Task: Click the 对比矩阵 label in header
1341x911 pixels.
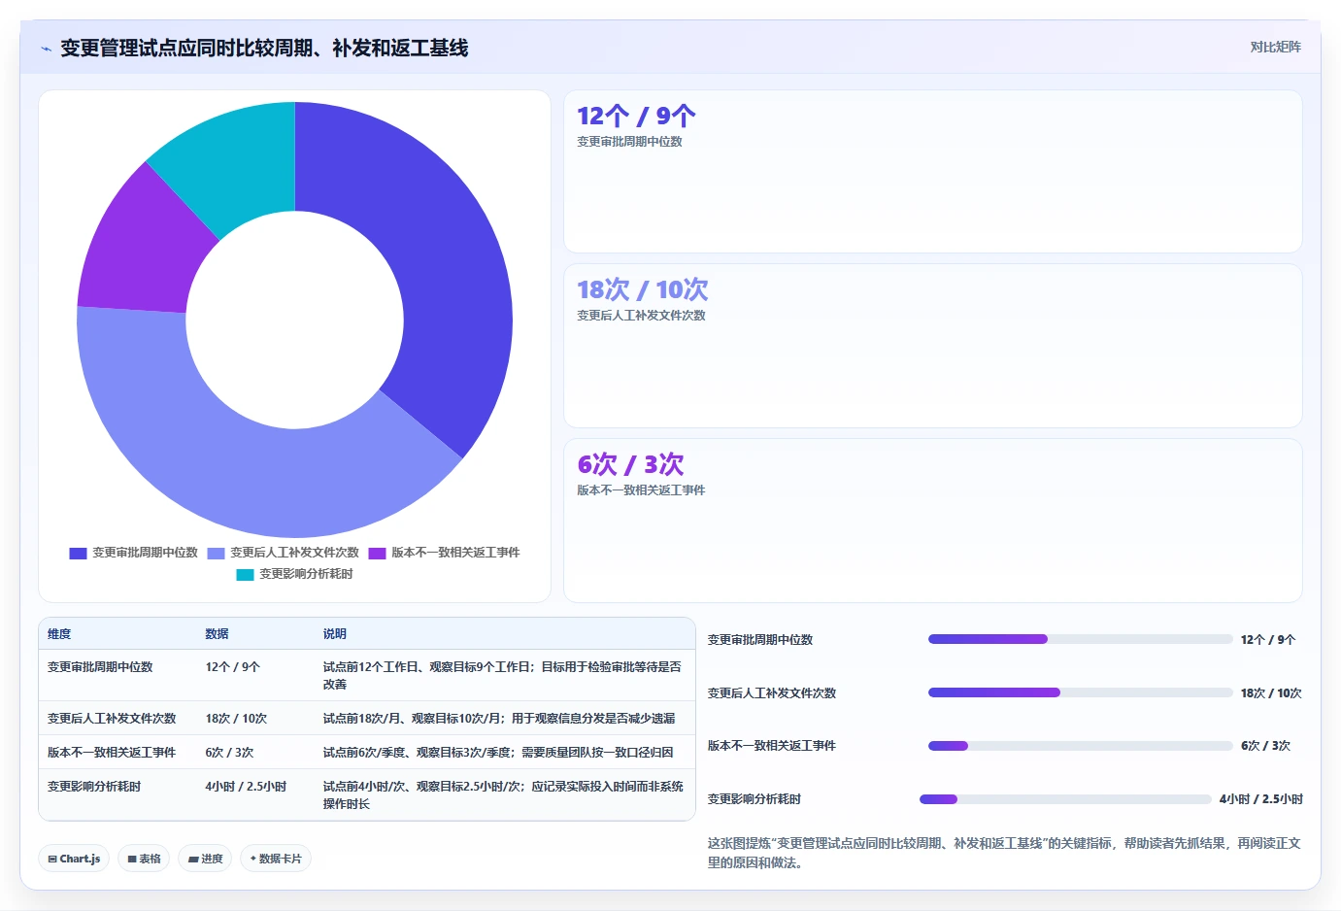Action: click(x=1275, y=47)
